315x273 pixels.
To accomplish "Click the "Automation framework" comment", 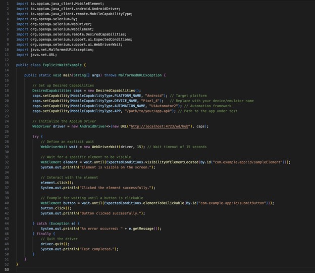I will point(207,106).
